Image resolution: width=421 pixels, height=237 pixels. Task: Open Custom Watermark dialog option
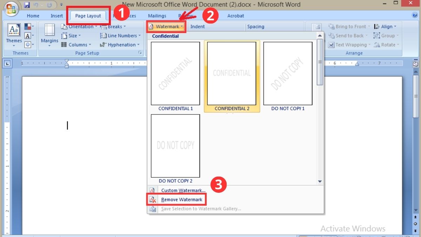click(x=183, y=191)
